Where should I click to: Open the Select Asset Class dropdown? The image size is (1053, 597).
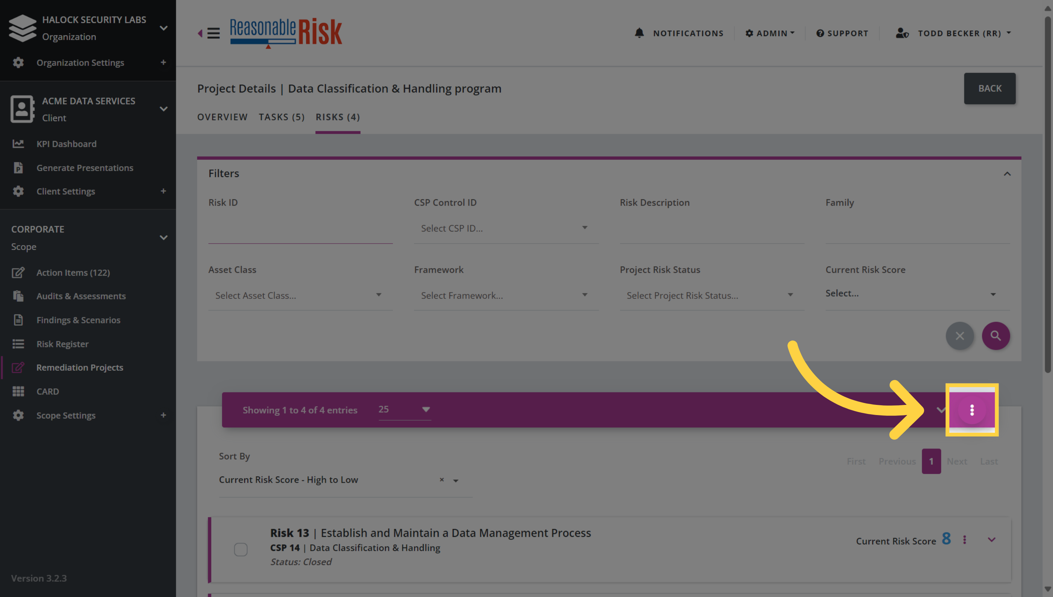pos(300,295)
